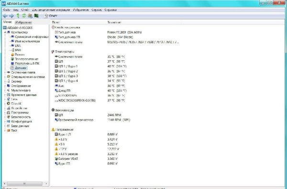Viewport: 287px width, 189px height.
Task: Click the Напряжения warning triangle icon
Action: click(53, 130)
